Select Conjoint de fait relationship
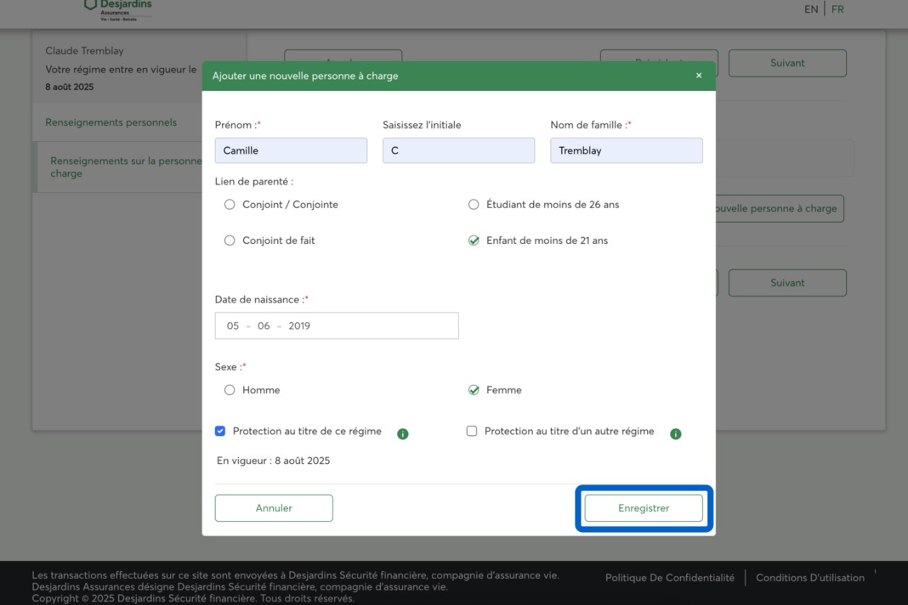908x605 pixels. (229, 241)
